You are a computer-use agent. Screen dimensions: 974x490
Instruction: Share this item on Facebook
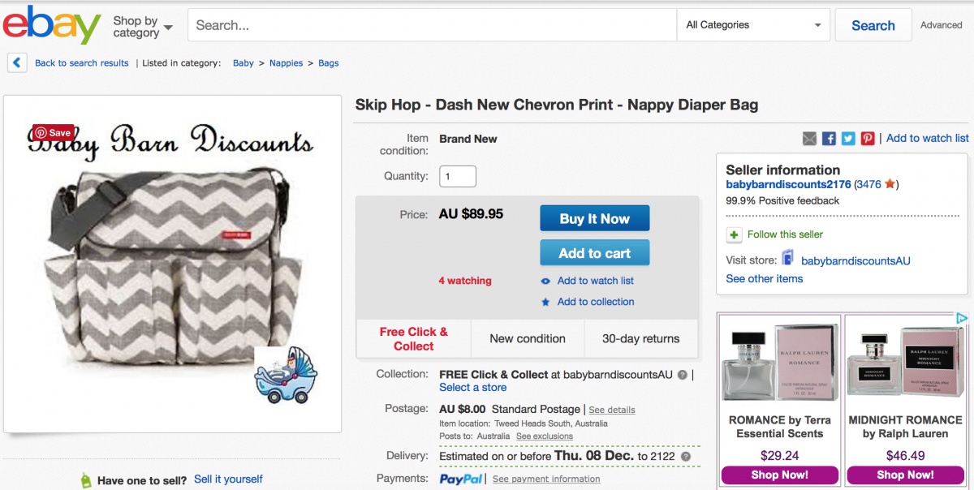coord(829,139)
